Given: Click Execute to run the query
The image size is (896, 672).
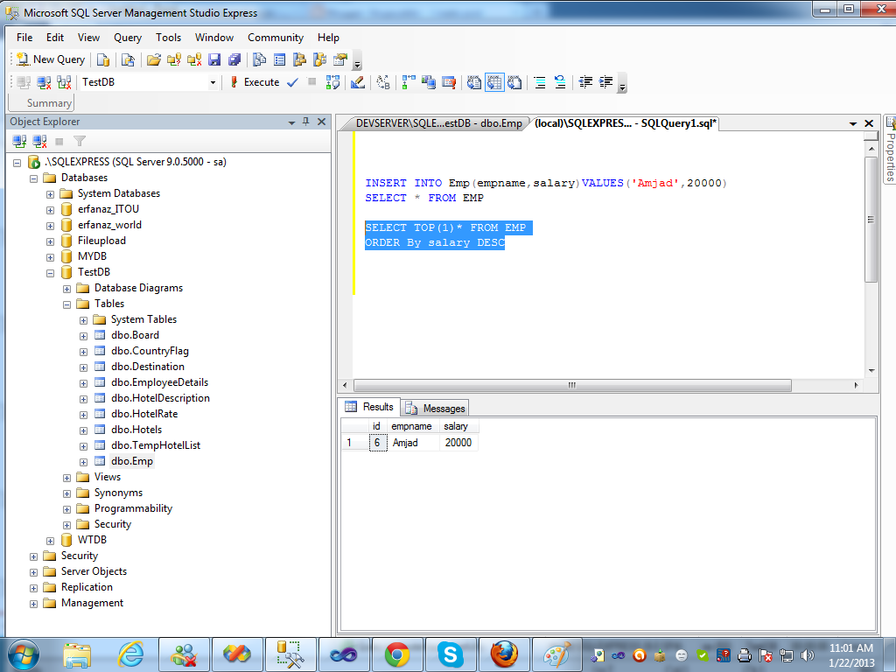Looking at the screenshot, I should point(255,82).
